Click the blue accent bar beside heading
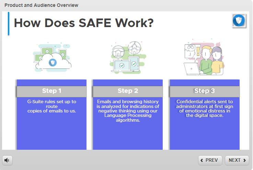This screenshot has height=170, width=253. click(x=8, y=23)
